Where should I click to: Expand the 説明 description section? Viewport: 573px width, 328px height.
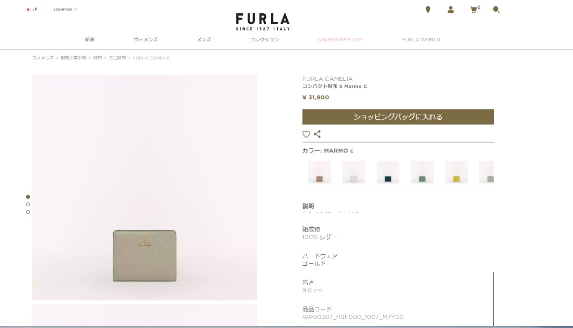point(308,206)
